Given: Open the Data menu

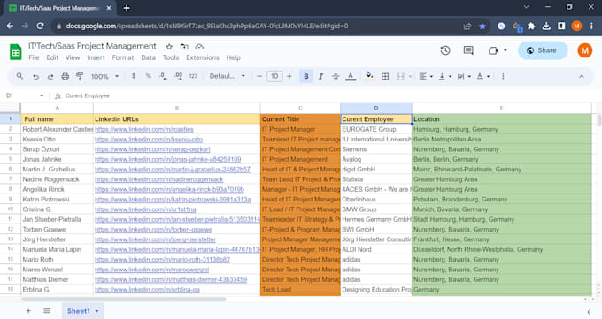Looking at the screenshot, I should click(148, 57).
